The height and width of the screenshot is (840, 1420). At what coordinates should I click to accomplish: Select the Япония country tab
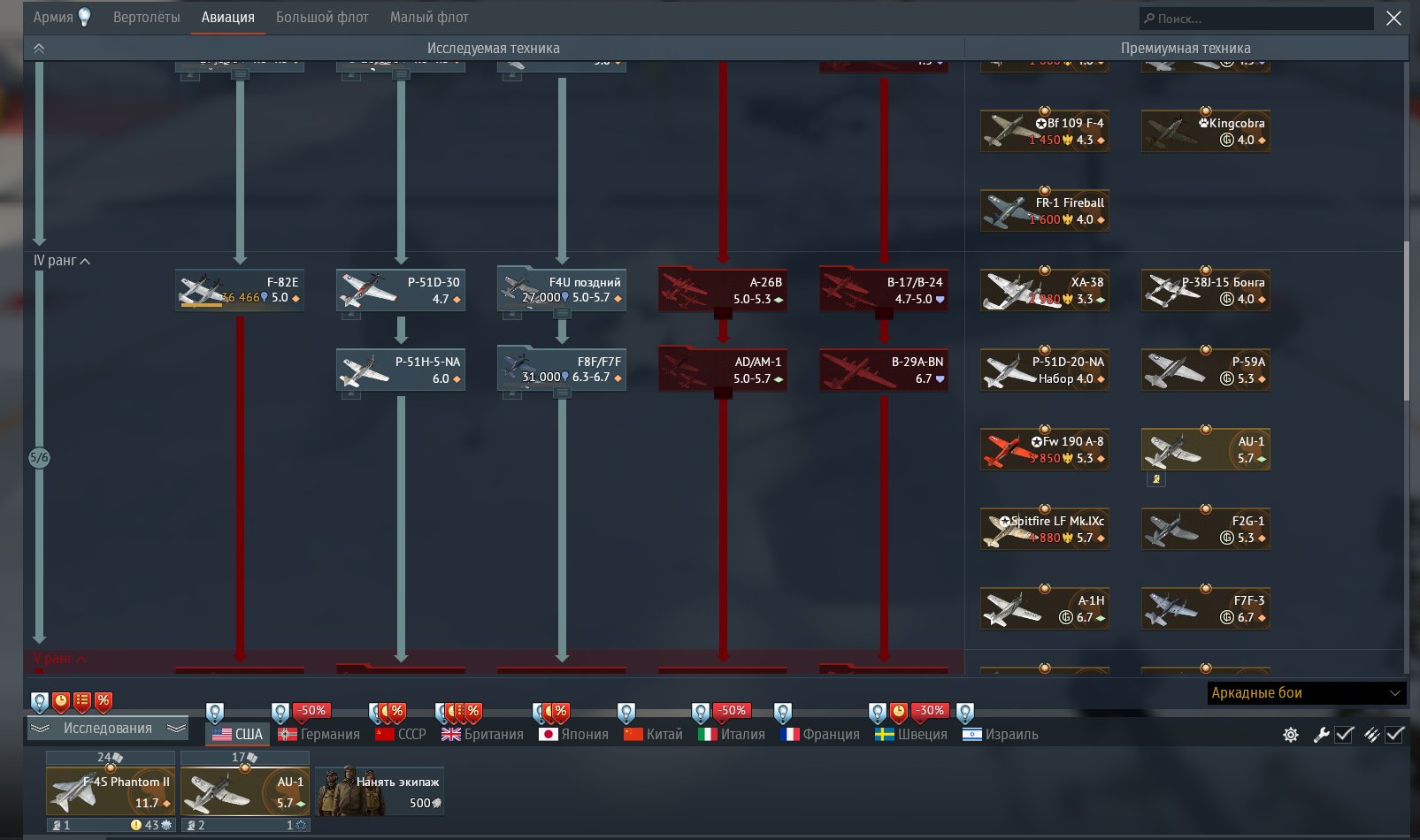(x=573, y=735)
